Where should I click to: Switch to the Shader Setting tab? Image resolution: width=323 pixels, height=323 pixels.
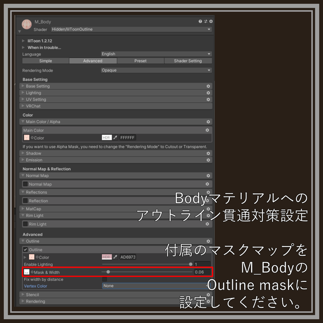tap(188, 61)
